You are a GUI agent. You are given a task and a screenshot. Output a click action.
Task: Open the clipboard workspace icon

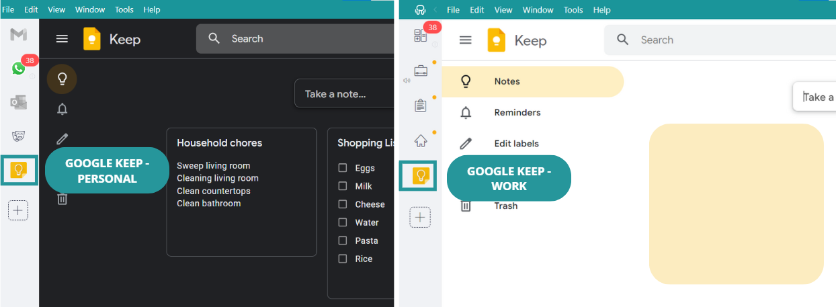coord(421,105)
